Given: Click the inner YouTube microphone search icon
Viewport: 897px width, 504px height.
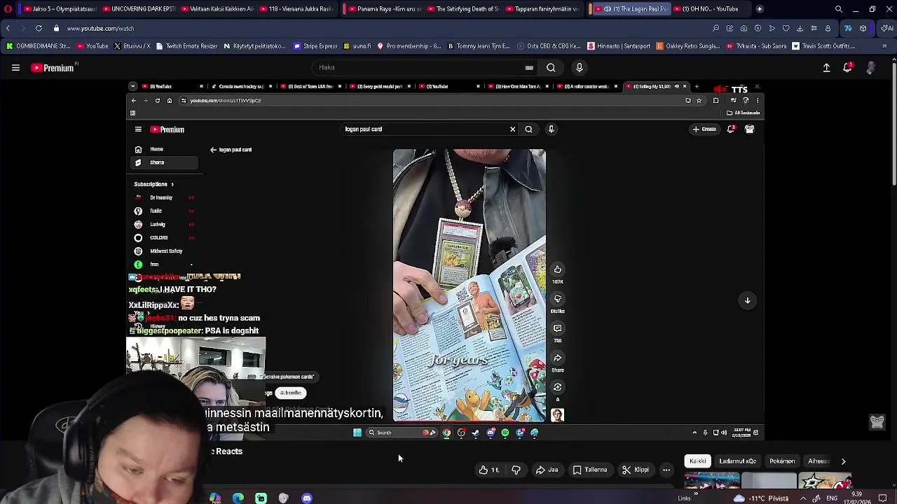Looking at the screenshot, I should [x=551, y=129].
